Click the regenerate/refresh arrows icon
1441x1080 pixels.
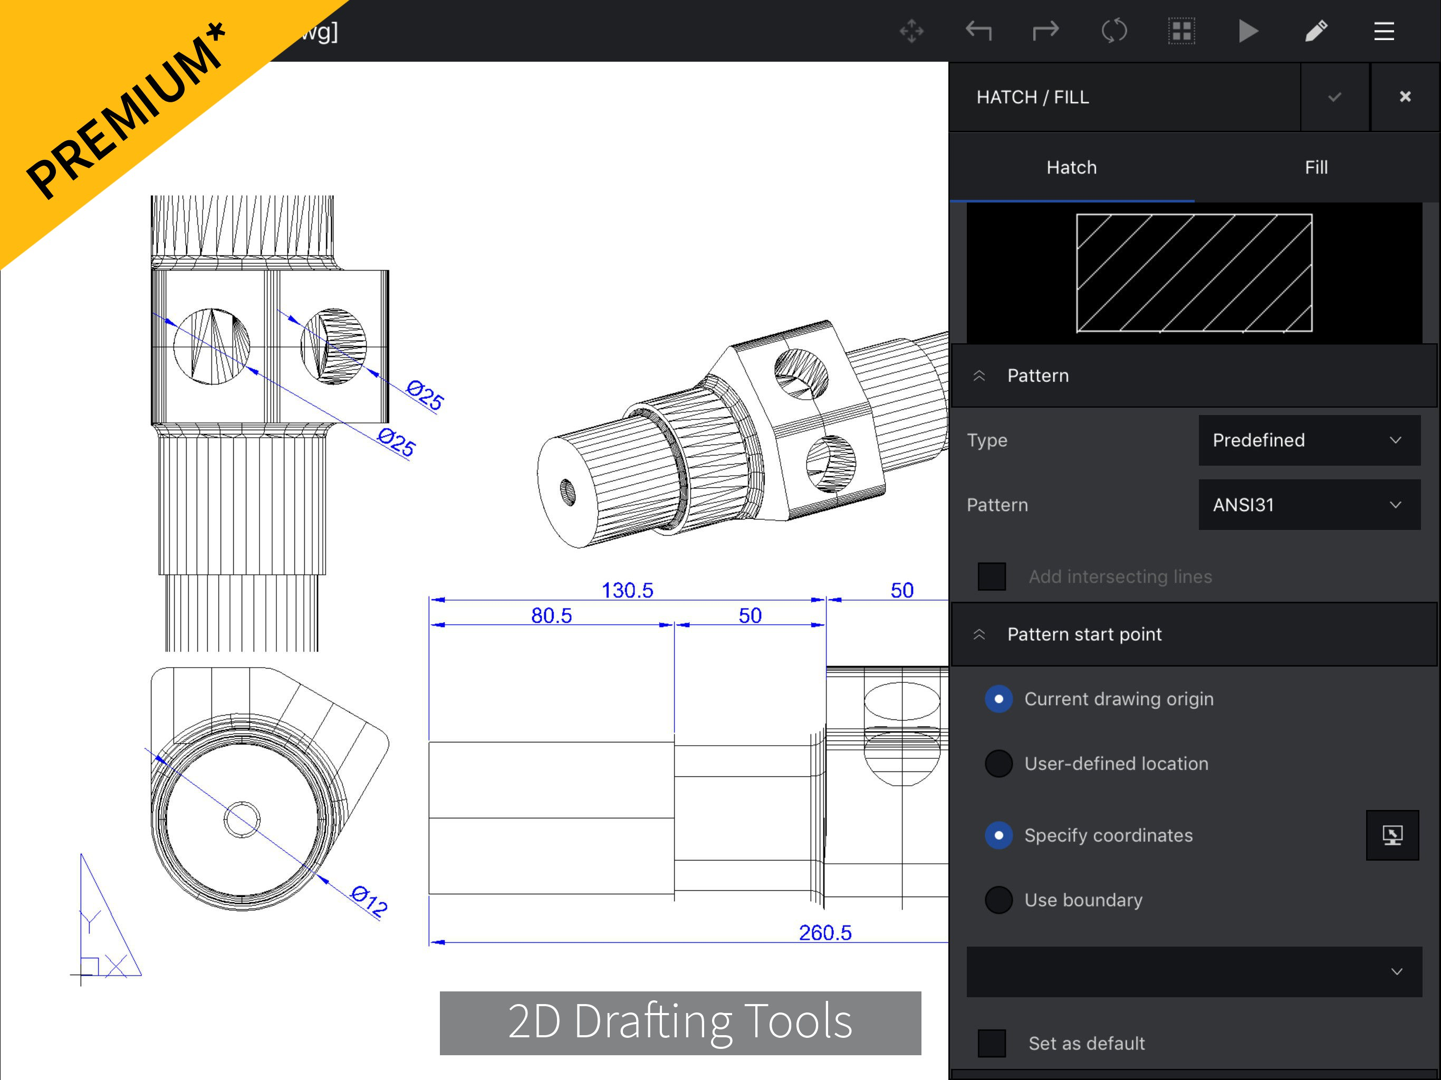tap(1114, 31)
